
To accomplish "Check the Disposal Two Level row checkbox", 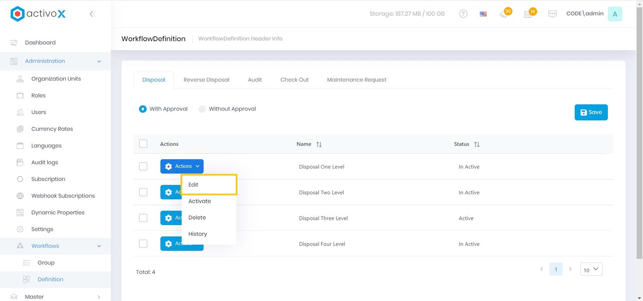I will tap(143, 192).
